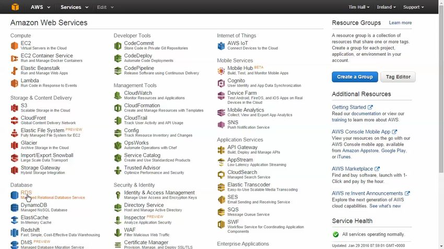Viewport: 444px width, 249px height.
Task: Open the CodeCommit icon
Action: pos(118,45)
